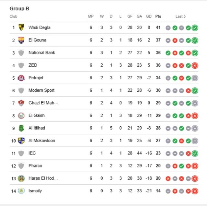Click the Pts column header
Image resolution: width=207 pixels, height=206 pixels.
click(158, 17)
